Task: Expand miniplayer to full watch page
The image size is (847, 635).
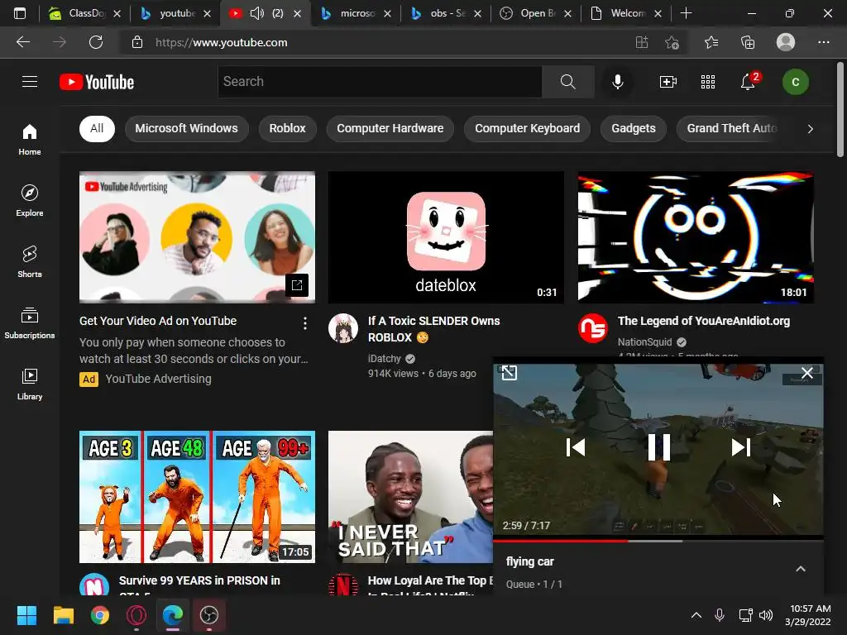Action: (x=509, y=373)
